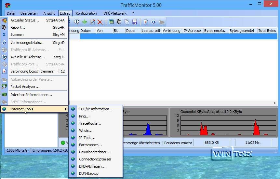Open the Konfiguration menu
The width and height of the screenshot is (280, 179).
[x=86, y=13]
